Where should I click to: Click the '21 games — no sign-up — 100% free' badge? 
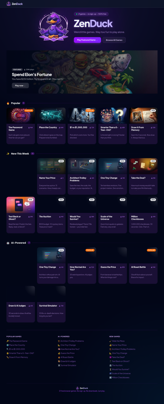point(91,14)
